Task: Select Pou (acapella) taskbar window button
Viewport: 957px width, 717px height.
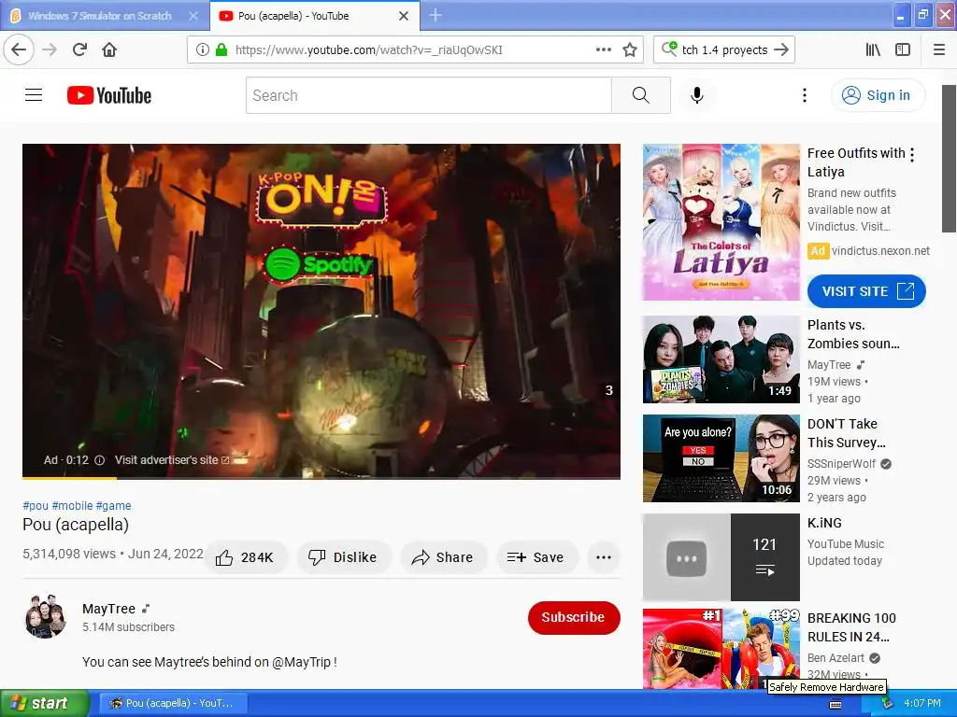Action: coord(173,703)
